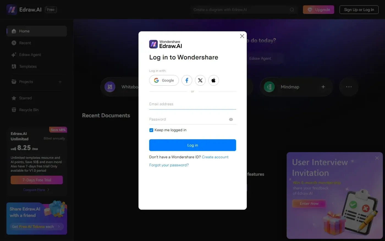Open the more diagram types ellipsis

[349, 87]
